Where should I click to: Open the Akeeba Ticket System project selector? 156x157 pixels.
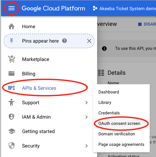124,9
